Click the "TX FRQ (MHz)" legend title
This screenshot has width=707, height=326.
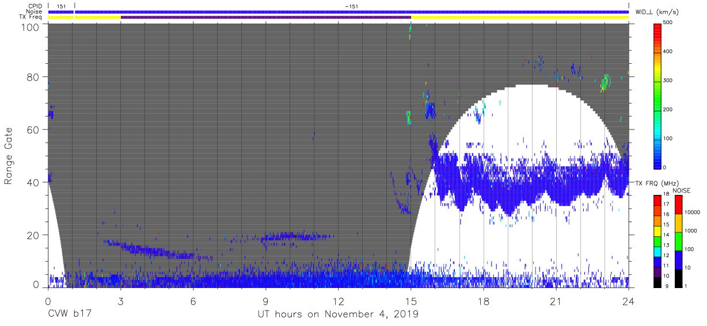coord(657,183)
